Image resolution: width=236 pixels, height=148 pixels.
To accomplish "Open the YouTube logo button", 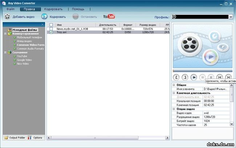I will (109, 17).
